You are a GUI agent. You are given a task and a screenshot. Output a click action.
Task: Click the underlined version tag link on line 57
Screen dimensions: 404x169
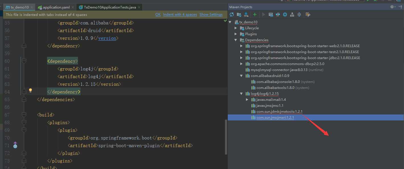point(107,38)
